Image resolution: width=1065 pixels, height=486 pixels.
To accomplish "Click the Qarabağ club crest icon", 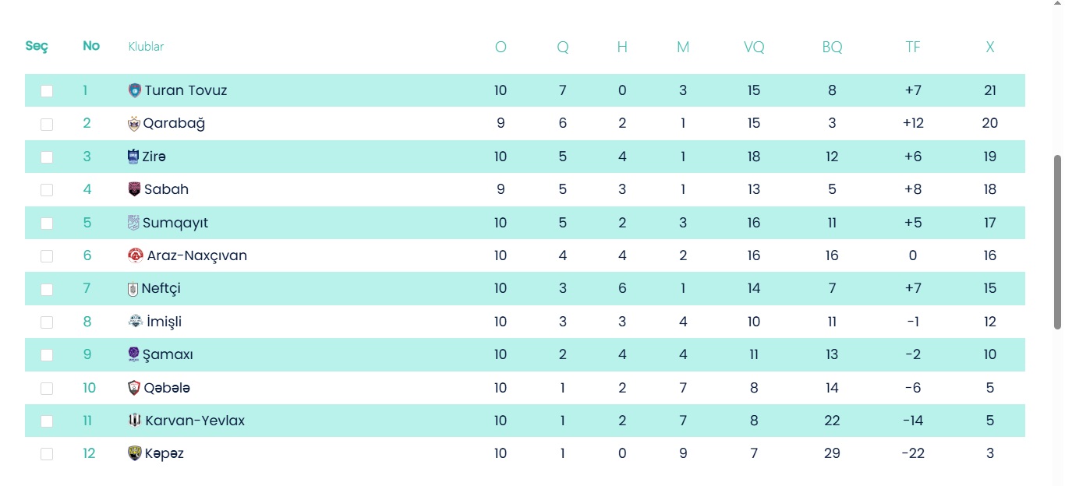I will click(x=134, y=123).
